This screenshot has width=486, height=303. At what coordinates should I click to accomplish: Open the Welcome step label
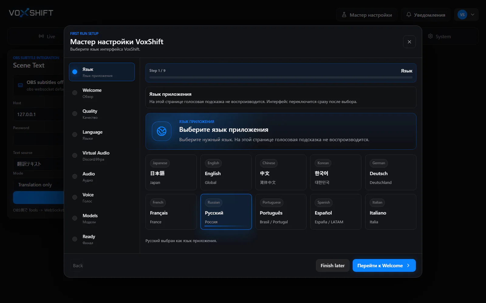pyautogui.click(x=92, y=90)
